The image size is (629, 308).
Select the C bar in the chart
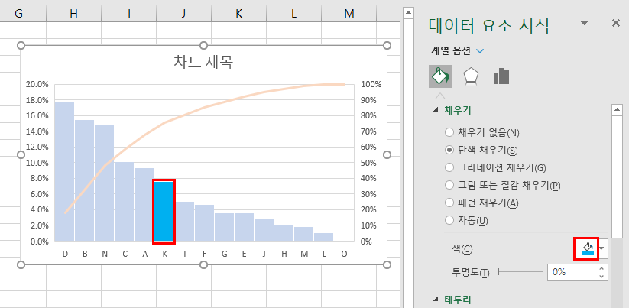tap(124, 202)
